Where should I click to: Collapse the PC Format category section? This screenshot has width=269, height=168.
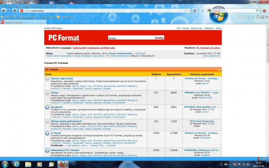click(219, 70)
